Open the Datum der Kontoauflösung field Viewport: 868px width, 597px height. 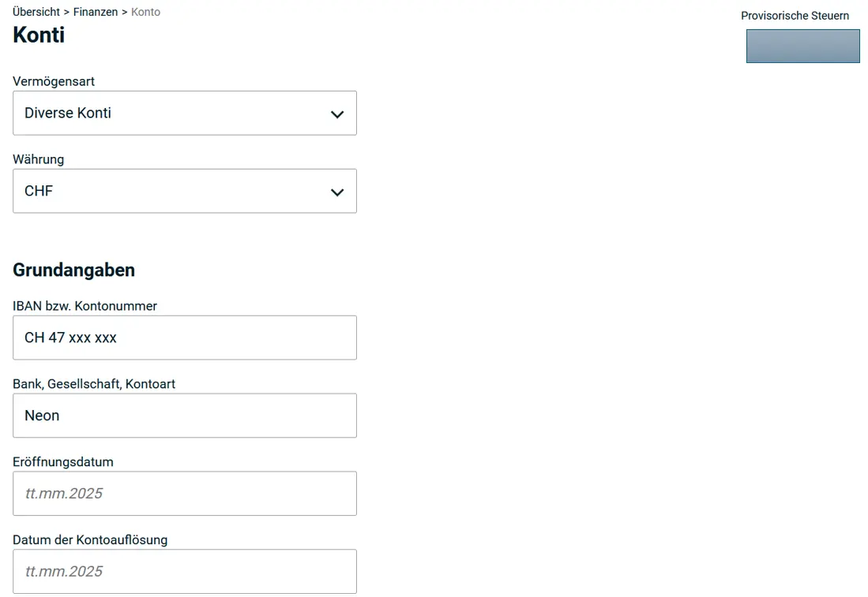184,571
